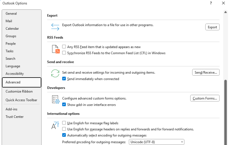This screenshot has height=145, width=229.
Task: Click the vertical scrollbar thumb
Action: pyautogui.click(x=225, y=113)
